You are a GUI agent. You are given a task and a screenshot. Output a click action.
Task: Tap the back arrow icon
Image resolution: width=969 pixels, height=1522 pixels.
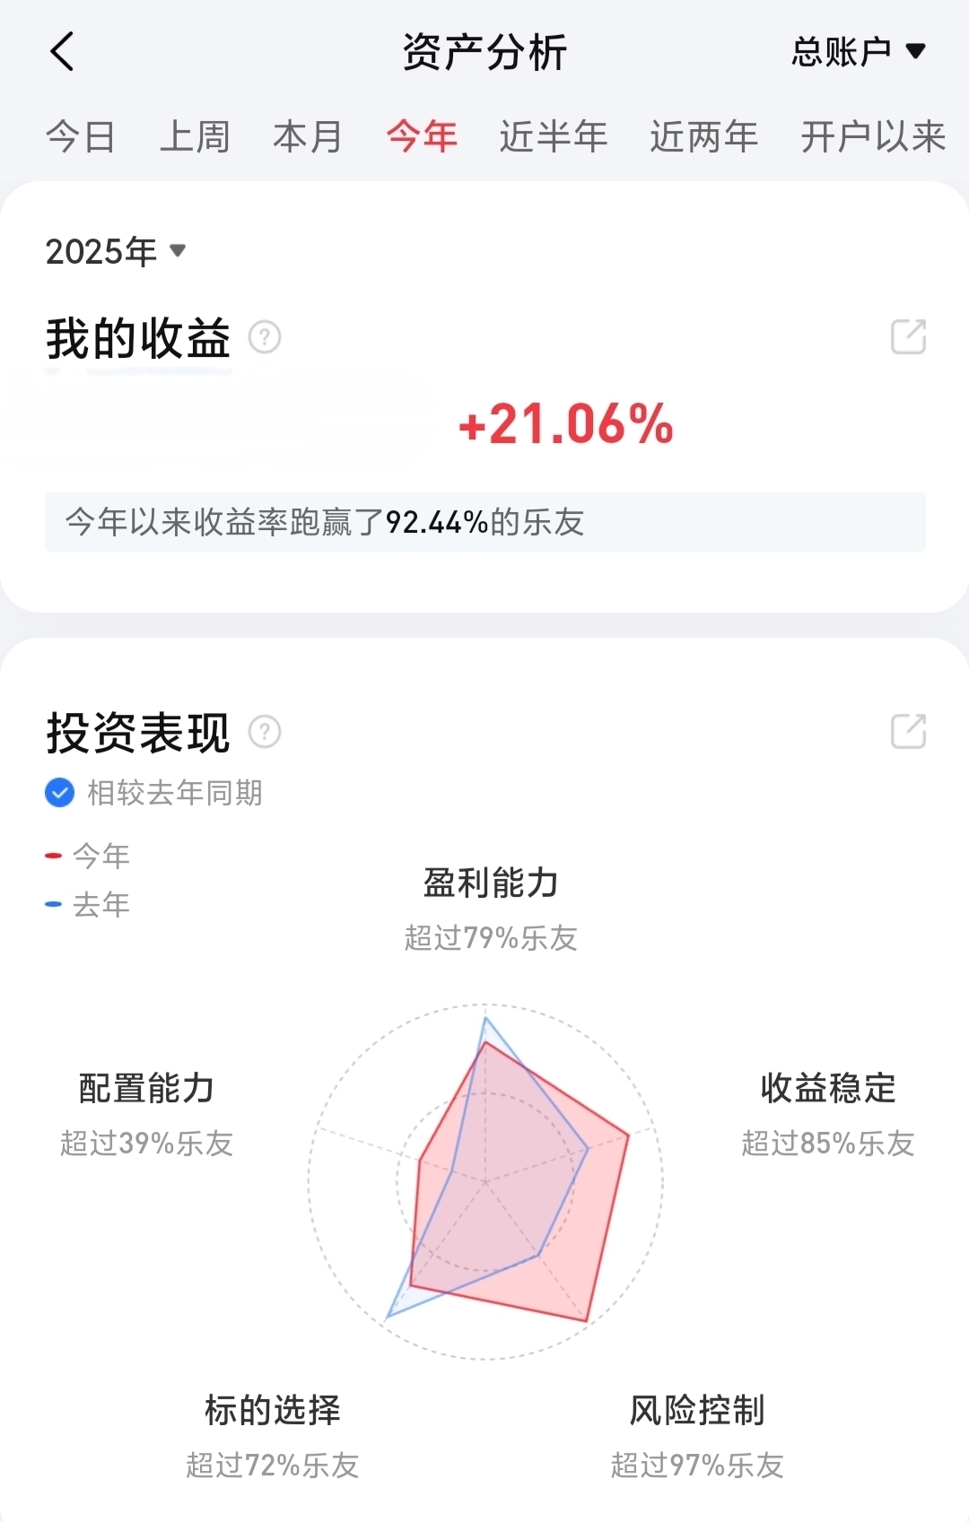coord(62,51)
